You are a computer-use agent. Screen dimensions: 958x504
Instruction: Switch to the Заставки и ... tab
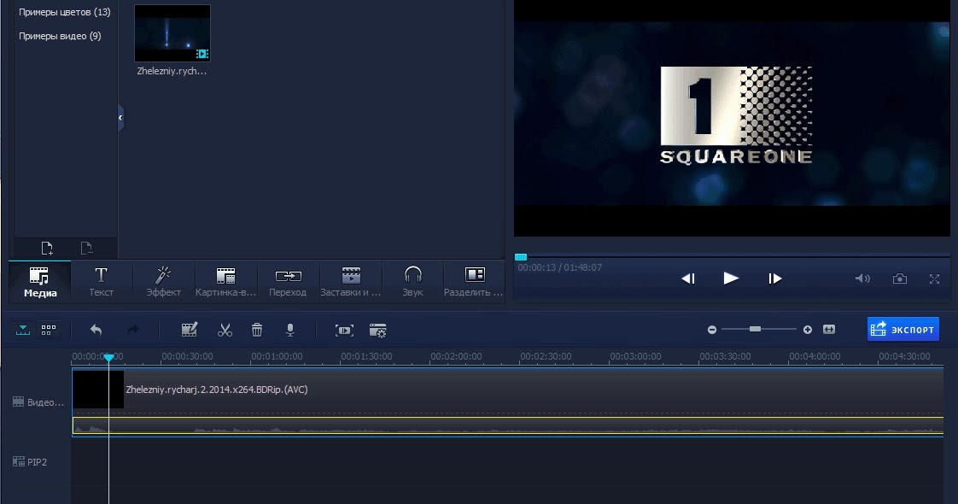350,282
